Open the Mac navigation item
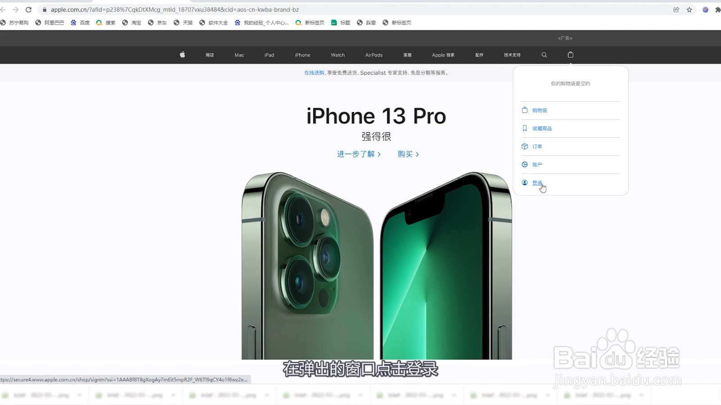 (239, 55)
